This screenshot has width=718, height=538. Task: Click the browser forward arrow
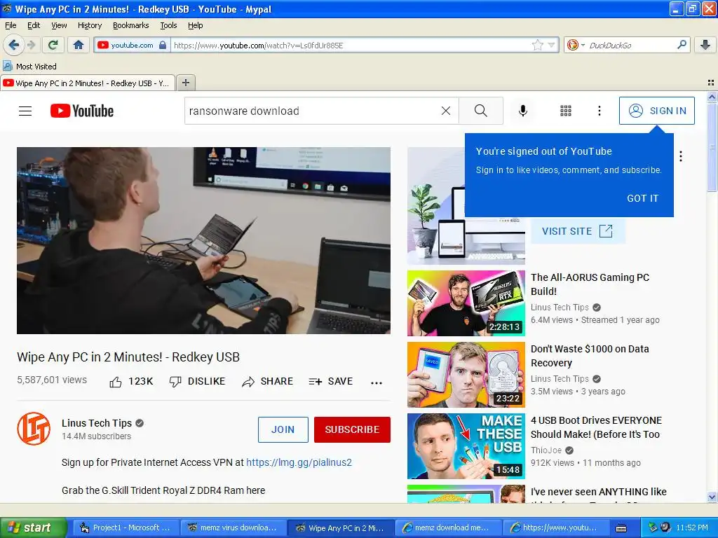coord(31,45)
